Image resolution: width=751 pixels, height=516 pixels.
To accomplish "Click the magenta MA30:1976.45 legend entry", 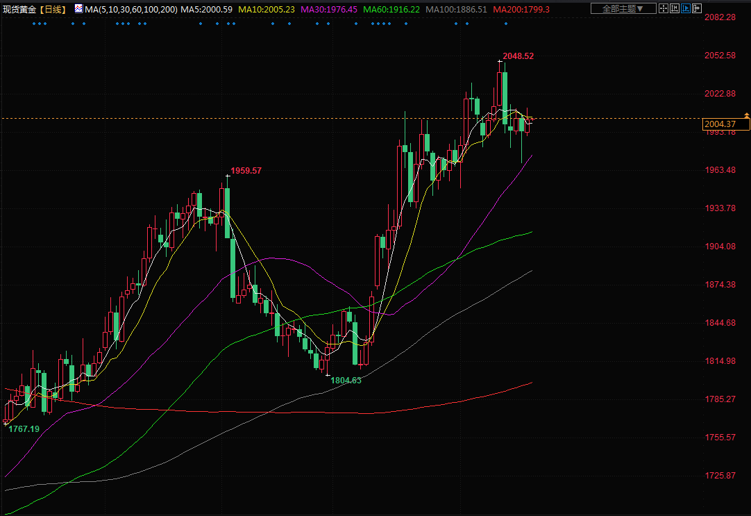I will (x=329, y=10).
